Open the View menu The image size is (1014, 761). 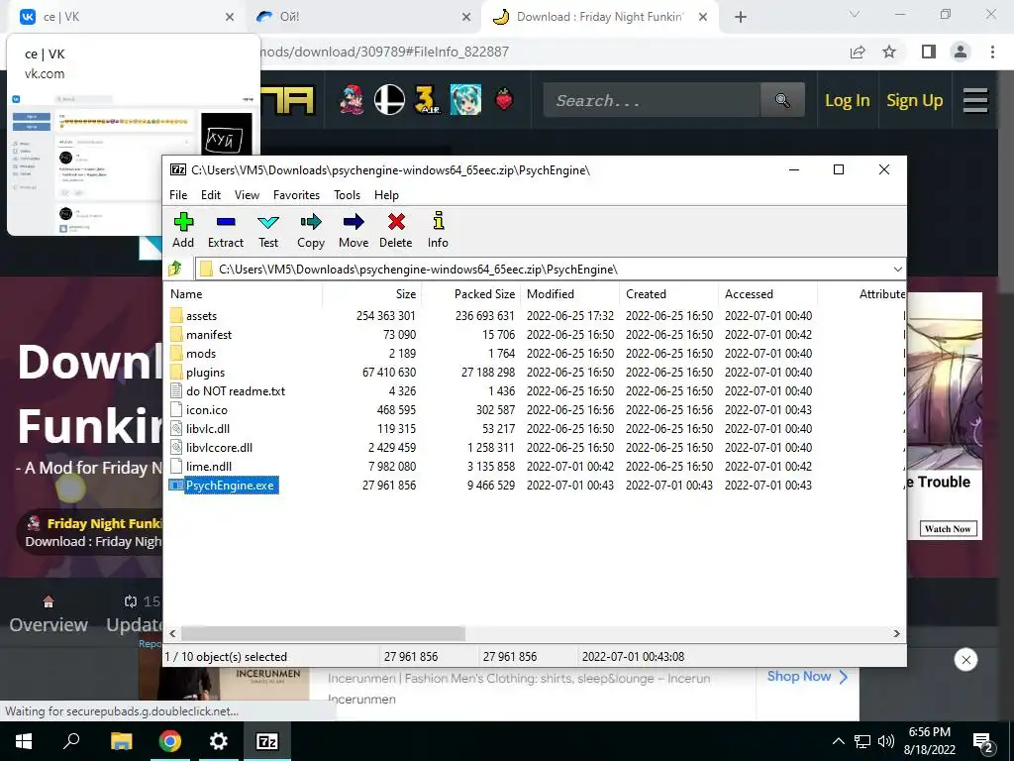(x=247, y=195)
